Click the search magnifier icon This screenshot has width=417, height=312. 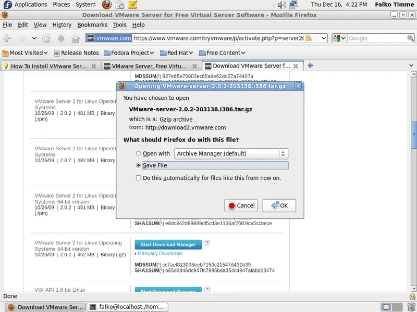click(x=410, y=38)
